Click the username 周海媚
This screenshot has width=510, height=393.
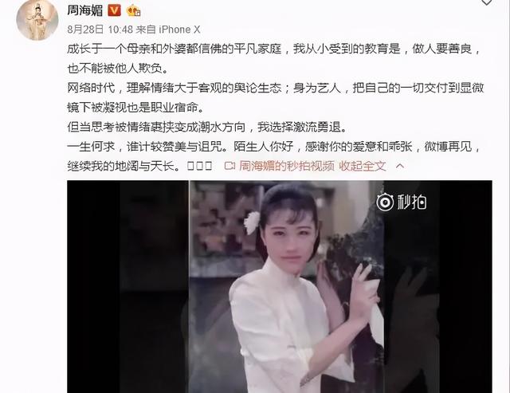pos(84,10)
